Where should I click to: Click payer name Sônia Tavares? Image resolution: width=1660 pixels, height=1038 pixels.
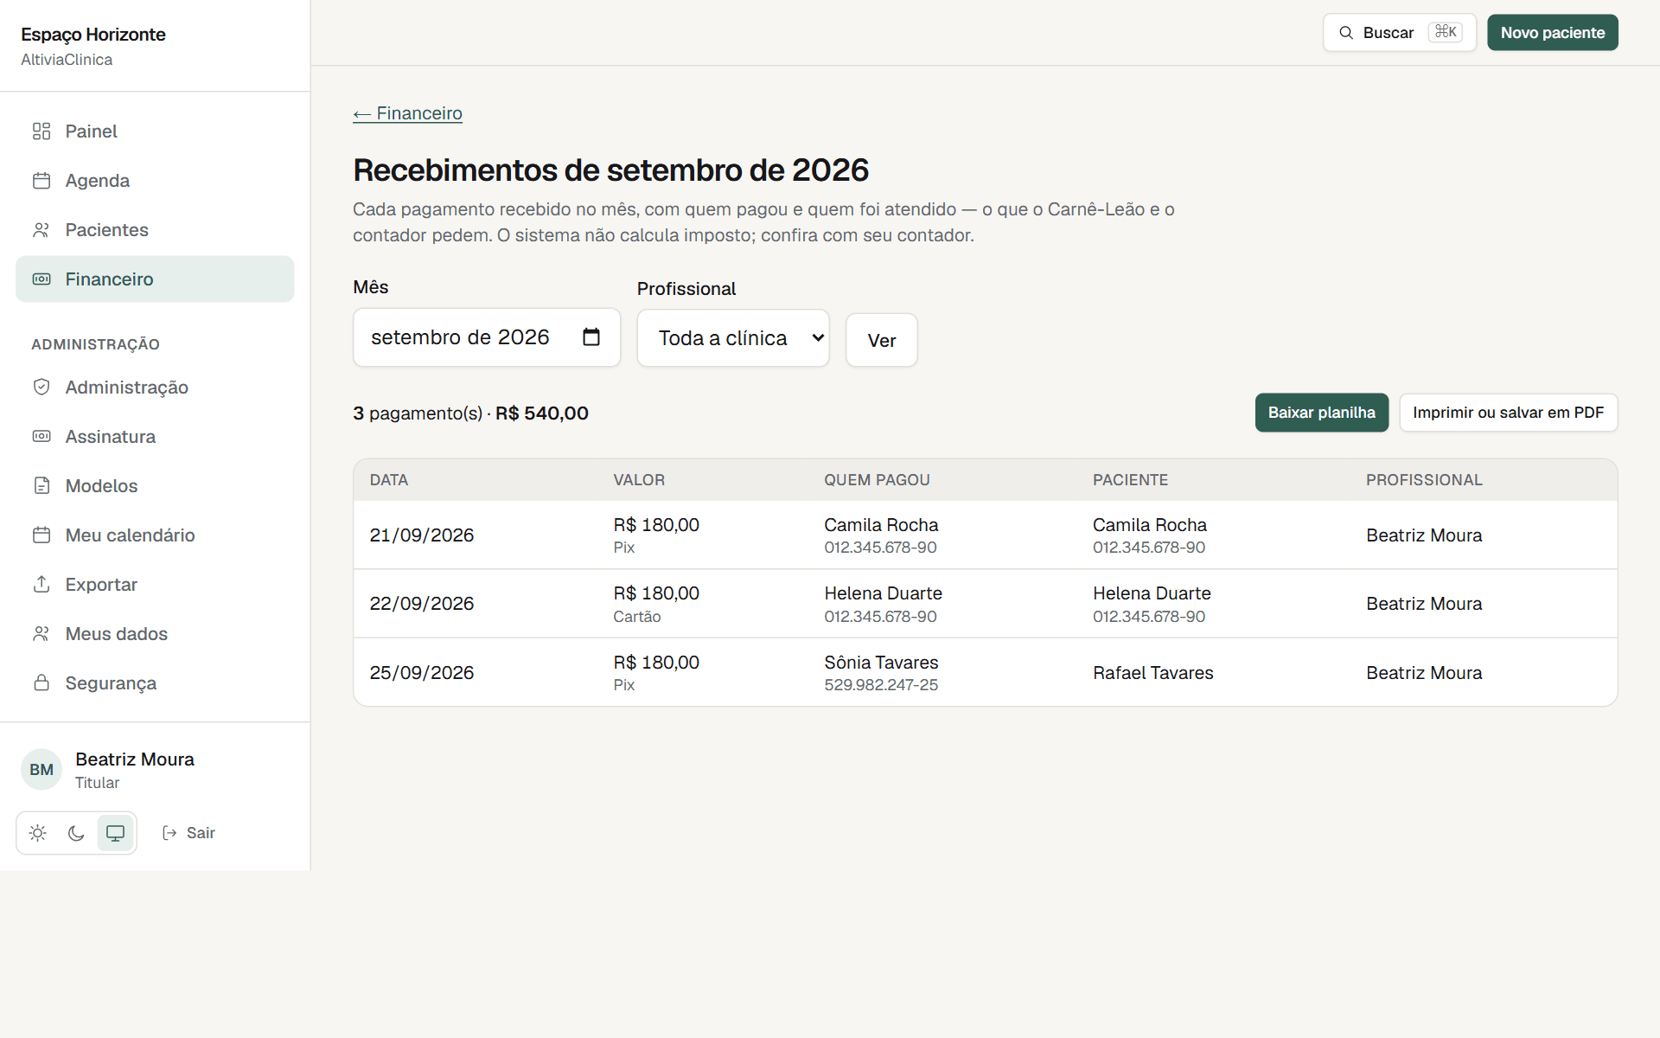pyautogui.click(x=881, y=663)
